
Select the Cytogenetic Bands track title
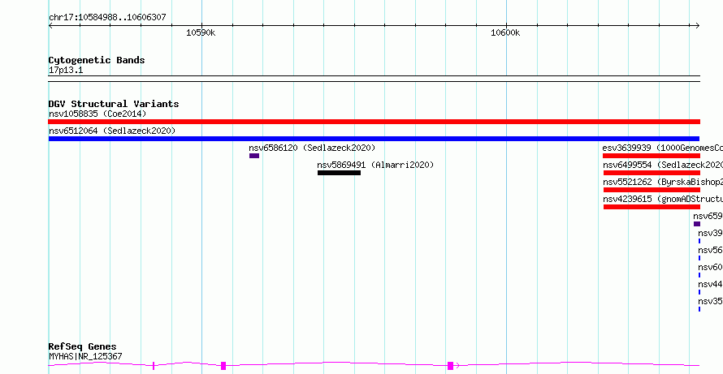point(97,60)
